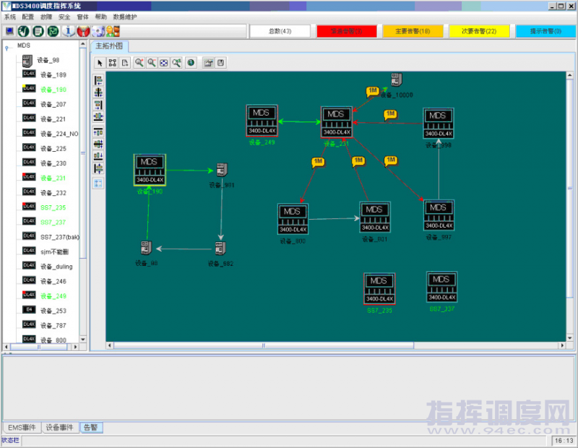
Task: Click the highlighted grid layout icon in side toolbar
Action: coord(98,184)
